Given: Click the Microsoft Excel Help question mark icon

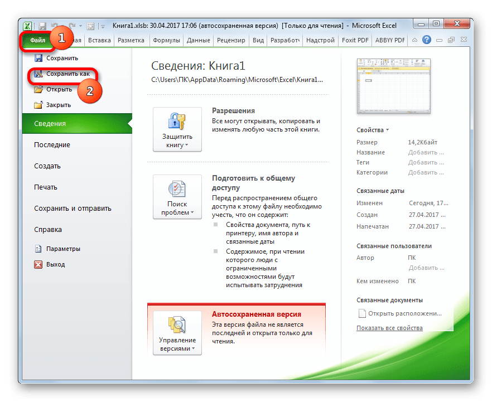Looking at the screenshot, I should pos(426,40).
